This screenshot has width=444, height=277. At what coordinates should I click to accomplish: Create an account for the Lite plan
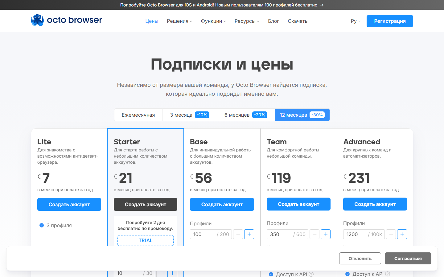coord(69,204)
